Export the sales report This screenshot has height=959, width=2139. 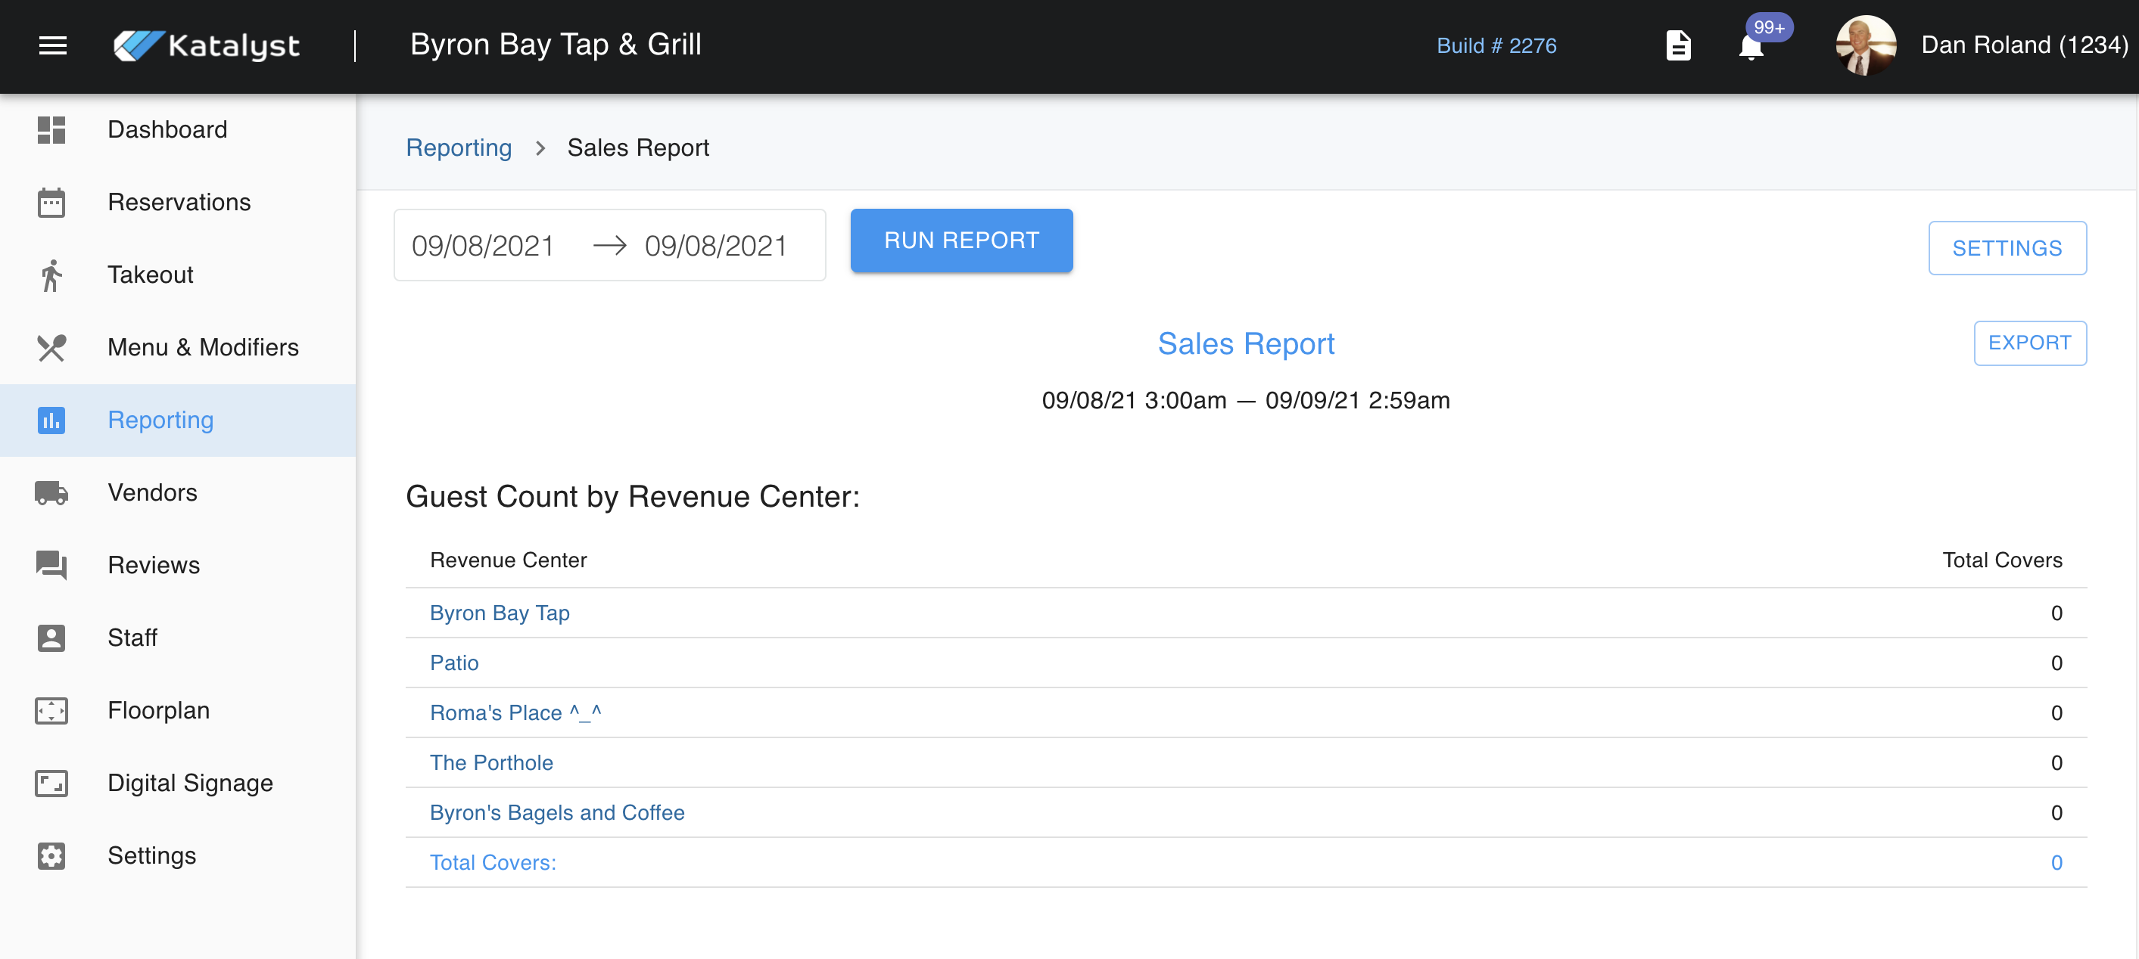[x=2028, y=343]
